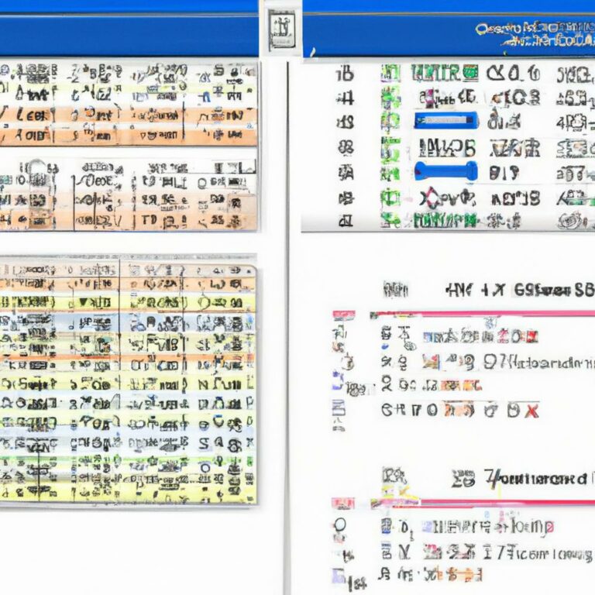Click the striped icon left of the fourth middle-right list row
This screenshot has height=595, width=595.
[x=339, y=408]
